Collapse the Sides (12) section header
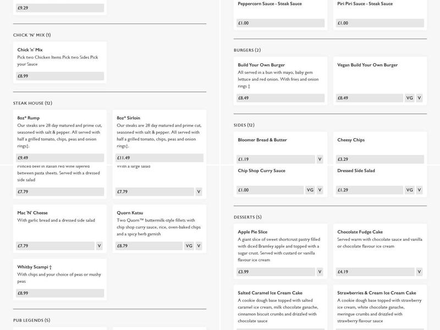 click(244, 125)
